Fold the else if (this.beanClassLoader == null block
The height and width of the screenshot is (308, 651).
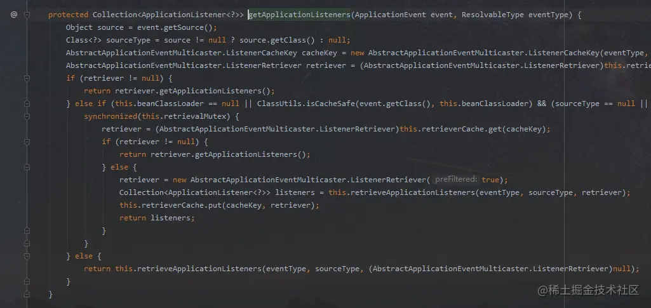point(27,104)
